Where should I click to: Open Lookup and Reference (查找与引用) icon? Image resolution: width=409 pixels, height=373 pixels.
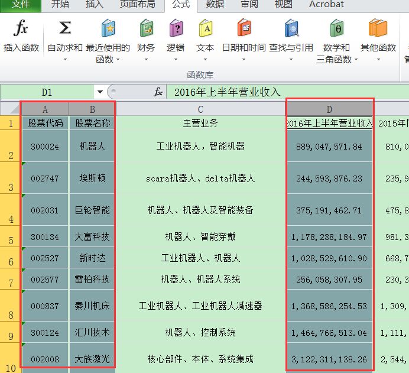coord(291,28)
